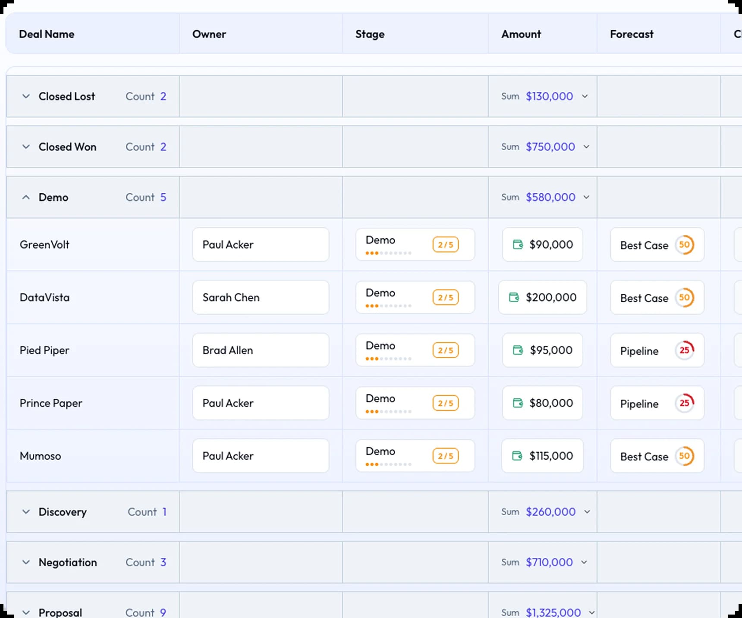742x618 pixels.
Task: Open the Sum dropdown for Discovery's $260,000
Action: click(x=587, y=512)
